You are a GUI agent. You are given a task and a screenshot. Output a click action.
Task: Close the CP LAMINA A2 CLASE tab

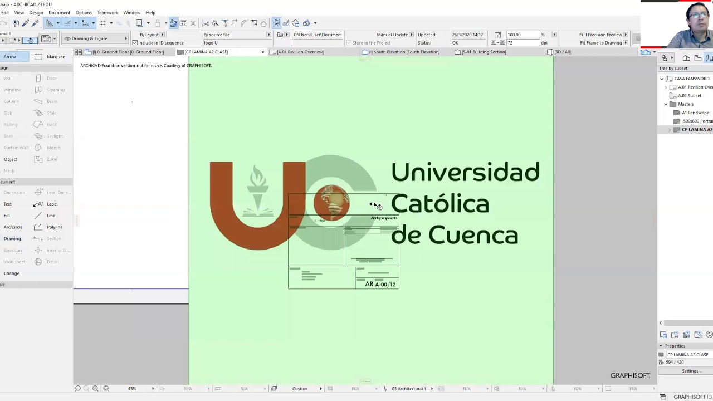pos(263,52)
